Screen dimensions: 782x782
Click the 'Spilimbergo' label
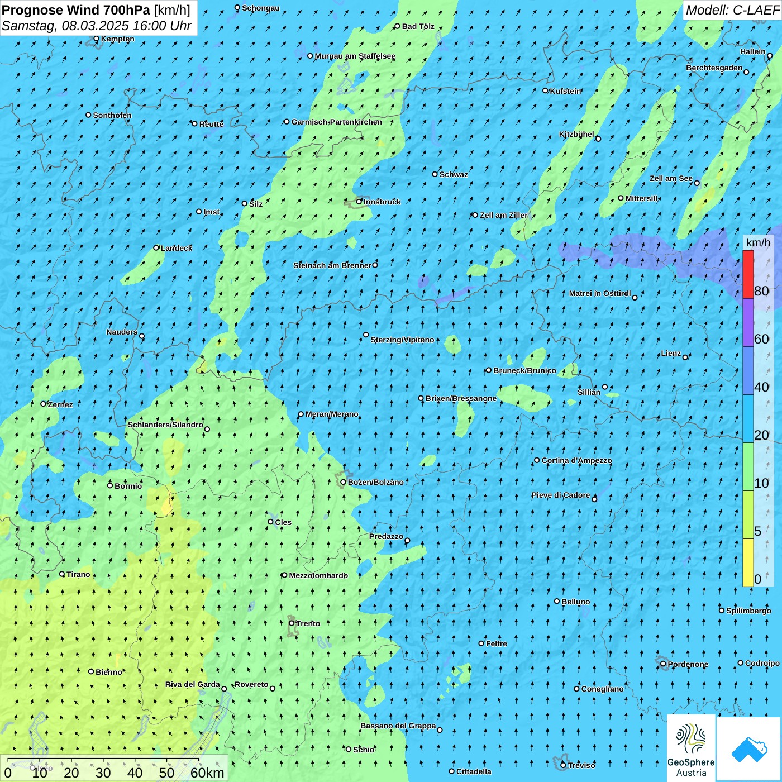(x=748, y=611)
